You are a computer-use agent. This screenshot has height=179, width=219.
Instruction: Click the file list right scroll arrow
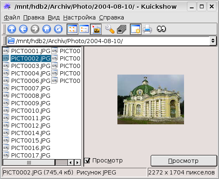click(x=77, y=162)
